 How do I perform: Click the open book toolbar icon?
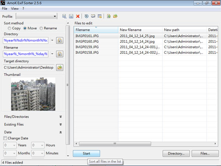(93, 16)
